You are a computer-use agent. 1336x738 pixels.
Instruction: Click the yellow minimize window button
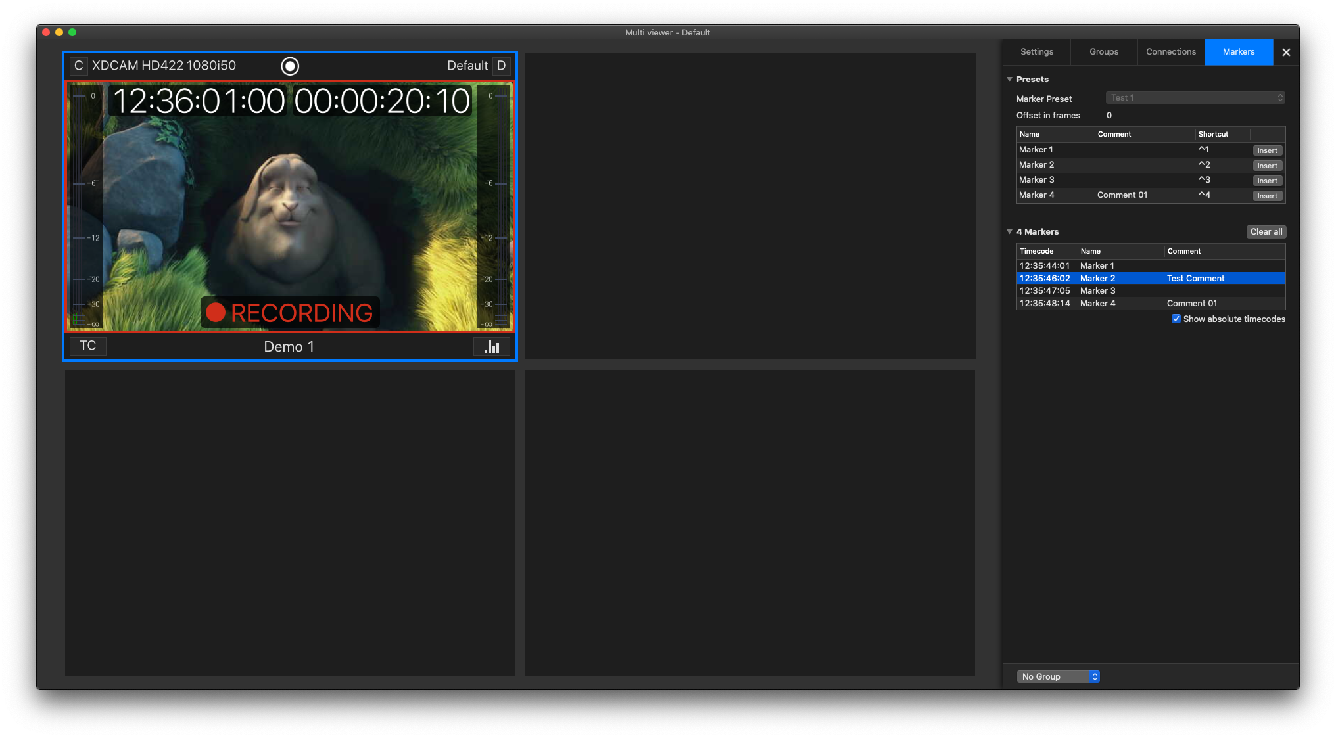[59, 32]
